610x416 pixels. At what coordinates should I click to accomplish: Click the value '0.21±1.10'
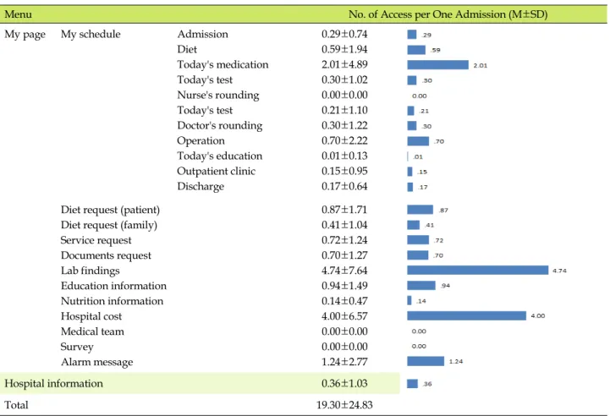[x=344, y=111]
